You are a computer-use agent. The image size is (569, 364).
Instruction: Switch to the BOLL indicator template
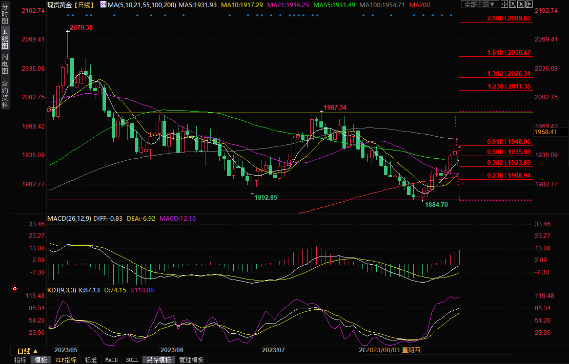(x=132, y=360)
